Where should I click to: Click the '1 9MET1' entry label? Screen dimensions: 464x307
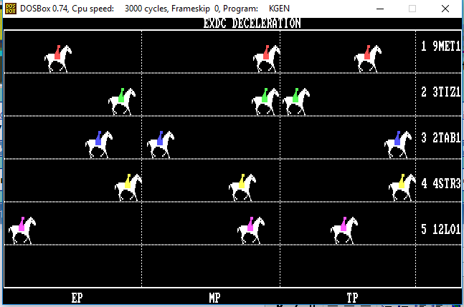pos(441,46)
